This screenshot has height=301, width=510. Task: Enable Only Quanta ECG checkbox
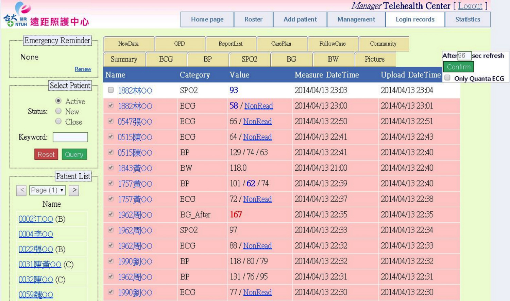click(x=447, y=78)
